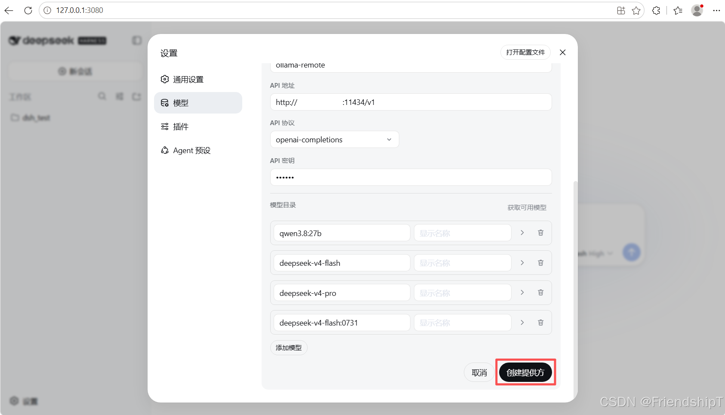Delete the deepseek-v4-flash:0731 model row

pos(540,323)
